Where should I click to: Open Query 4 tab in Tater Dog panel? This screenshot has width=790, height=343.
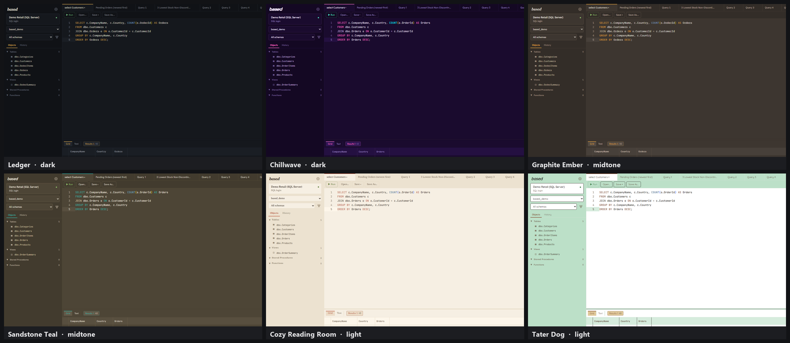click(x=771, y=177)
